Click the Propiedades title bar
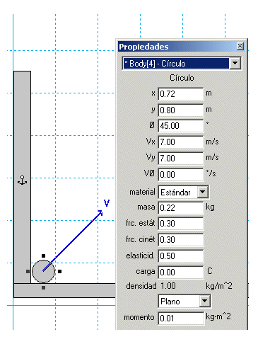This screenshot has height=344, width=270. pyautogui.click(x=182, y=46)
